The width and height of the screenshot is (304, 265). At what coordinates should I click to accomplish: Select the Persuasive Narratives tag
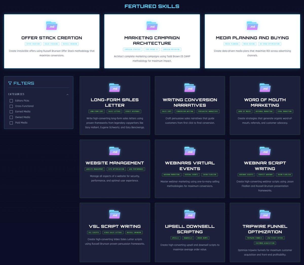click(x=208, y=111)
